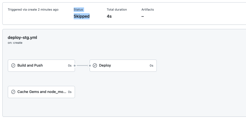Open the Cache Gems and node_modules job

[41, 92]
